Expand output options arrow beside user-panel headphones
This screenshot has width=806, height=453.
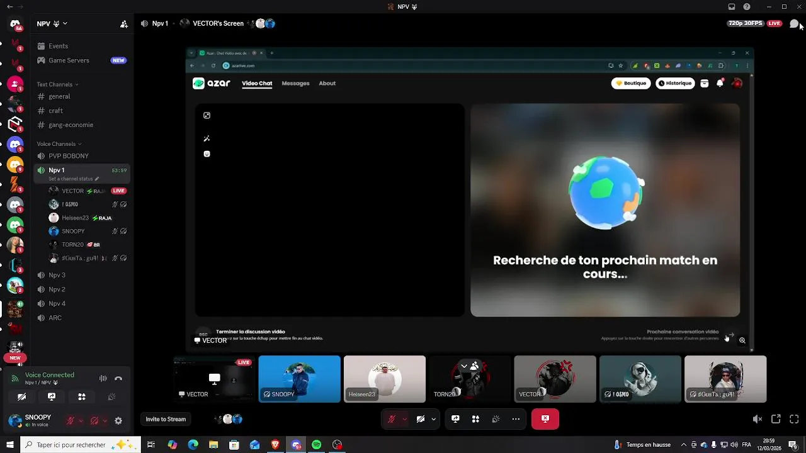point(104,421)
